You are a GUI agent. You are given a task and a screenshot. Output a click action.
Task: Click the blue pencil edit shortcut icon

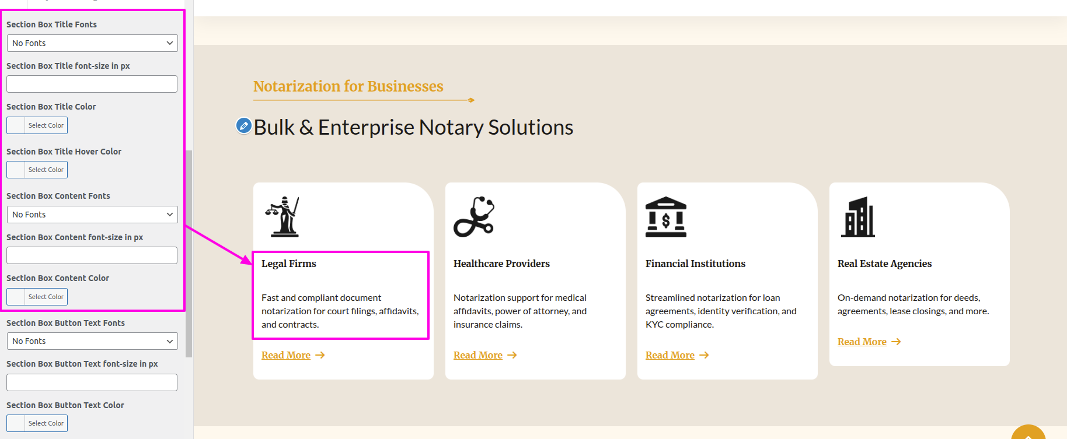(243, 125)
